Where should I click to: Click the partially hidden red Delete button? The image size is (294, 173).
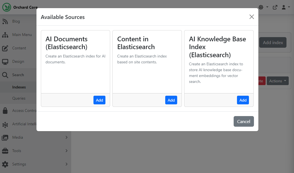pos(262,81)
